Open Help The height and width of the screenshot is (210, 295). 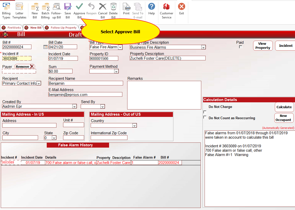coord(151,9)
